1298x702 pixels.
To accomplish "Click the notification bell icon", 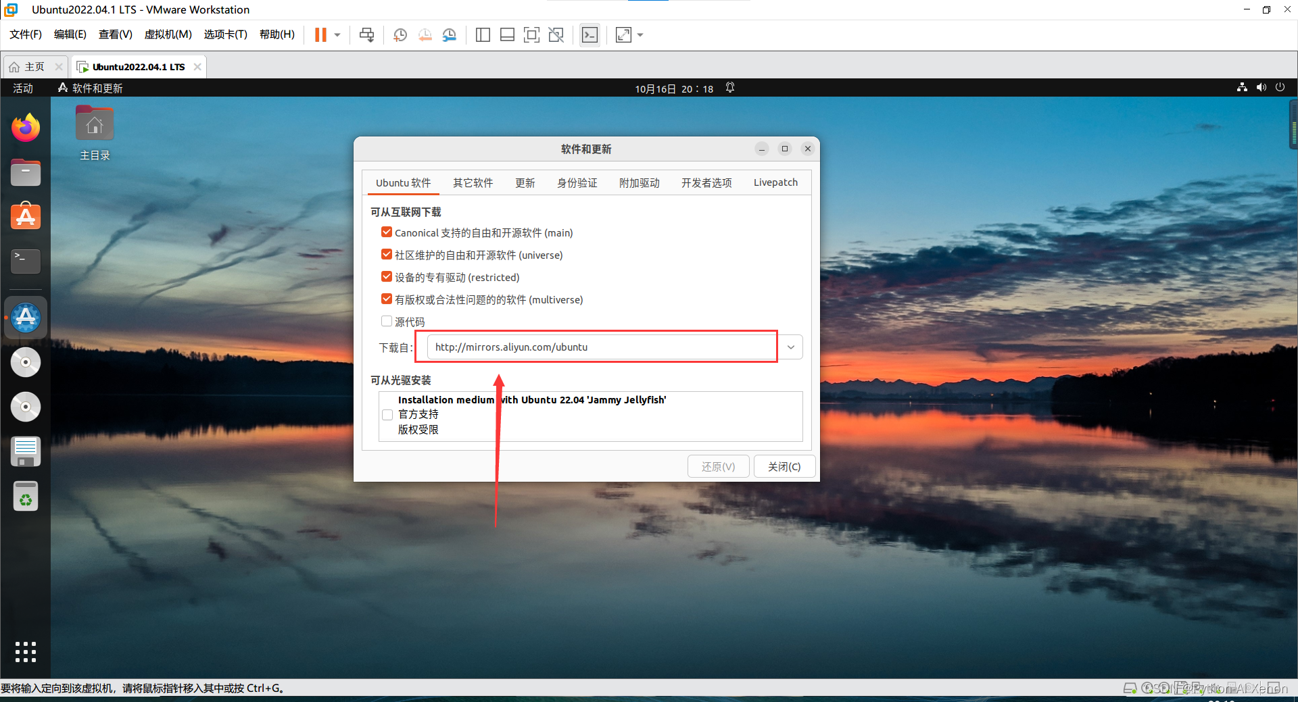I will (730, 88).
